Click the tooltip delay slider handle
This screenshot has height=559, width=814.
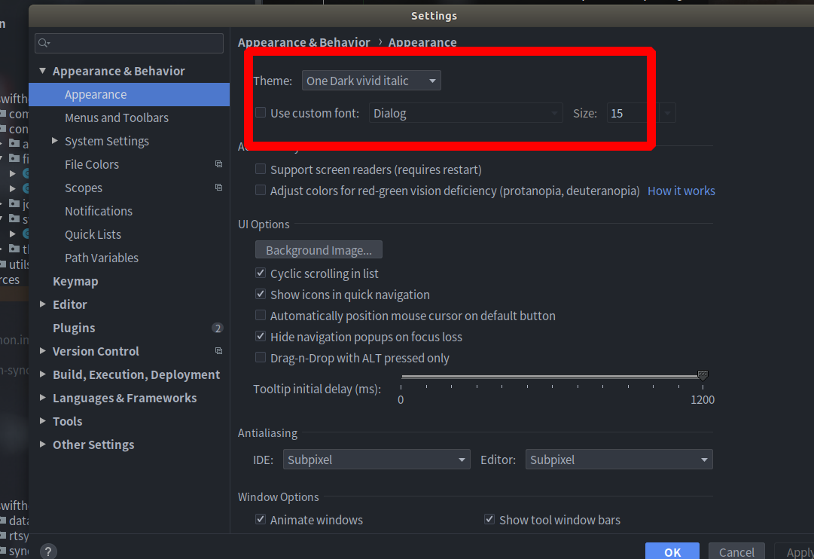click(x=703, y=374)
